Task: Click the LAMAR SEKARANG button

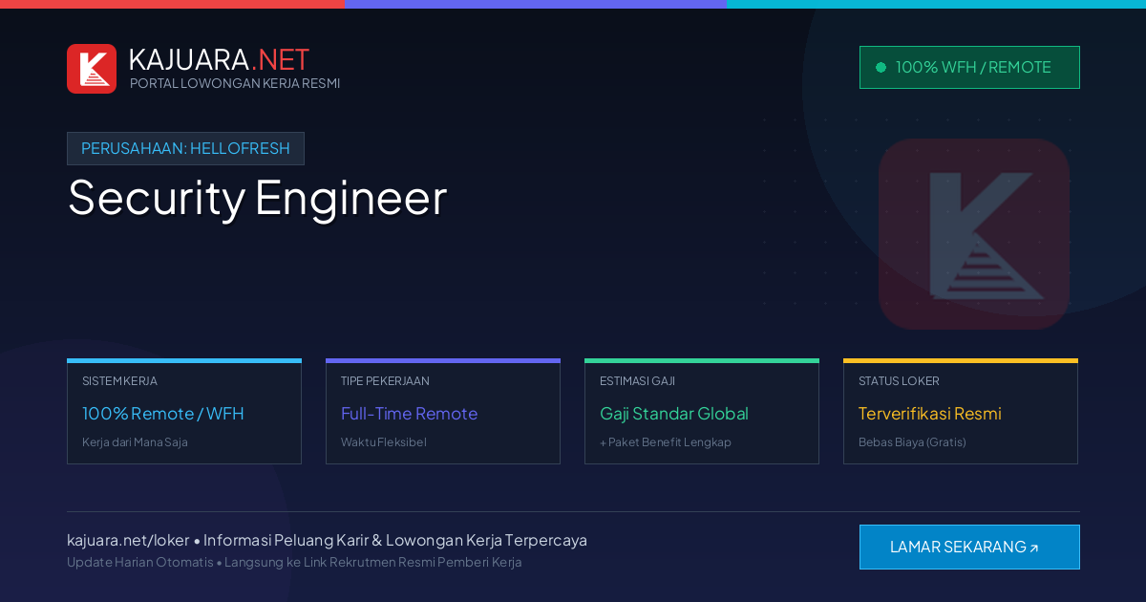Action: (x=969, y=547)
